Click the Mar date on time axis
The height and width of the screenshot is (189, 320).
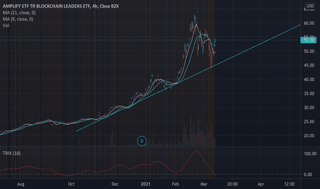point(204,184)
